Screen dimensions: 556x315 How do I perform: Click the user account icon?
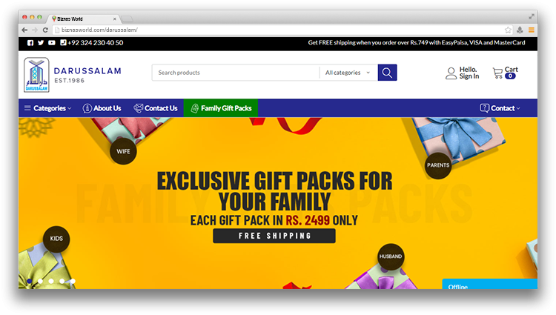pos(451,73)
